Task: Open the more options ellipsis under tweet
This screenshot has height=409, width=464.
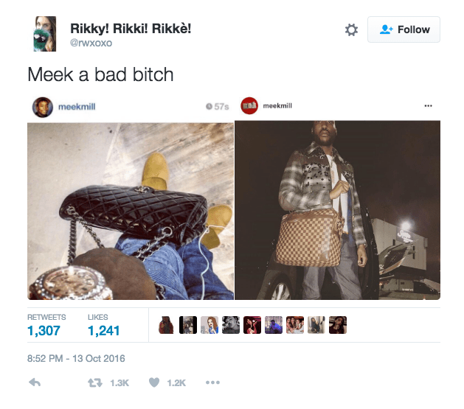Action: click(212, 382)
